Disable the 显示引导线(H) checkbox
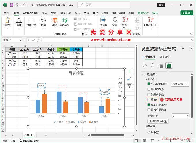The image size is (196, 143). [149, 105]
